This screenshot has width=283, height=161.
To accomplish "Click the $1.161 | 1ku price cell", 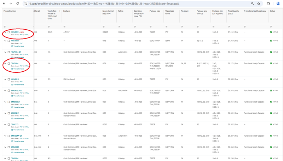I will coord(233,32).
